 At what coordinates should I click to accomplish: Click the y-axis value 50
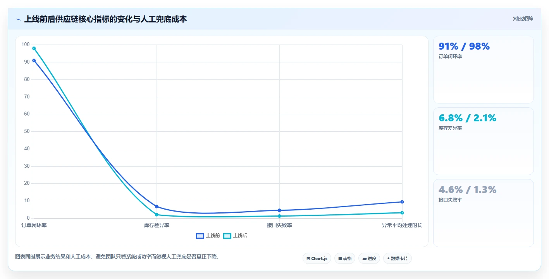tap(27, 131)
